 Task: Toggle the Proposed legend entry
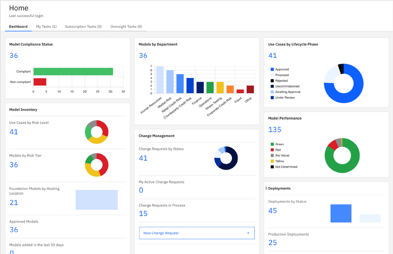point(280,75)
